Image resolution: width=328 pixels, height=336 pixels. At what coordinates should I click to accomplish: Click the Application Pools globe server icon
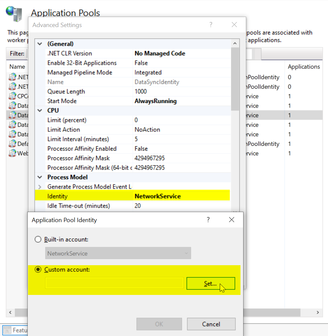(14, 14)
